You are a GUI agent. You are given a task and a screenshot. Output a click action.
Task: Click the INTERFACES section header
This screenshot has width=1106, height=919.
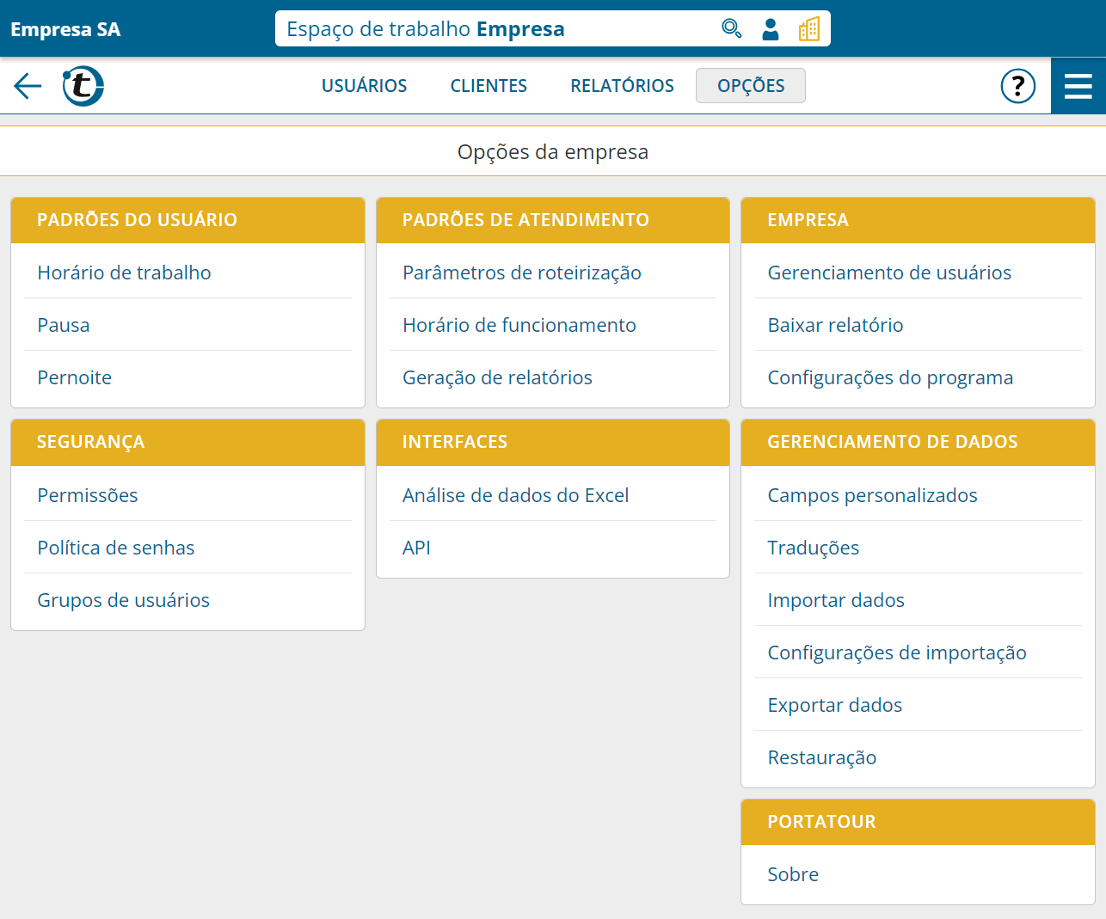[553, 442]
